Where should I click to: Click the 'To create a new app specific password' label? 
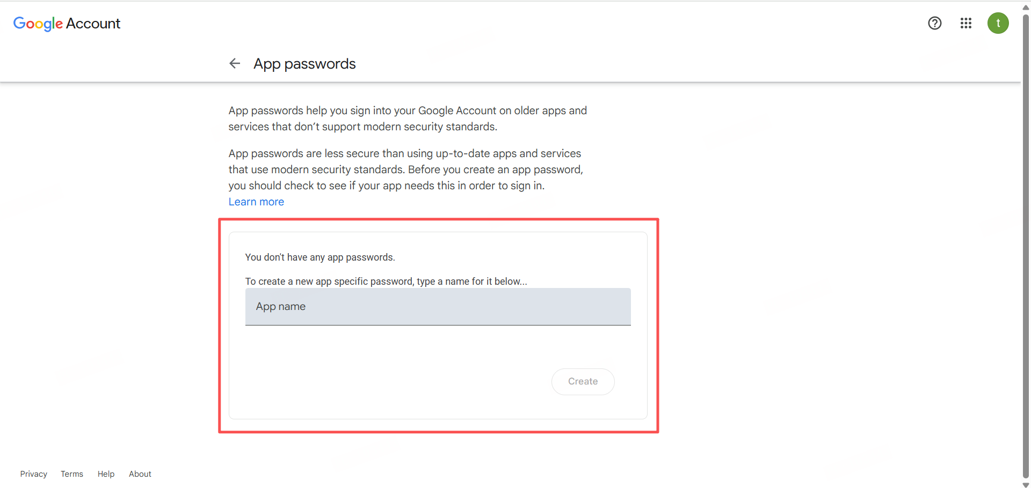pyautogui.click(x=386, y=282)
